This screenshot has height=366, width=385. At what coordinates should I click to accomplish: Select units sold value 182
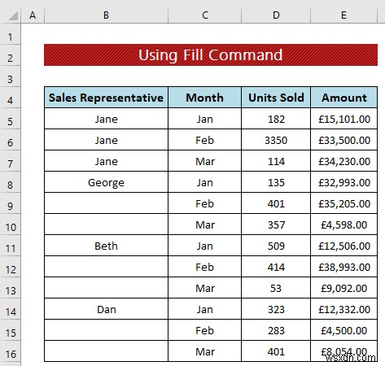tap(276, 119)
